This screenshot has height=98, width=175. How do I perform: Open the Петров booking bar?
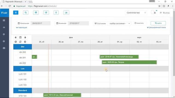[x=129, y=62]
